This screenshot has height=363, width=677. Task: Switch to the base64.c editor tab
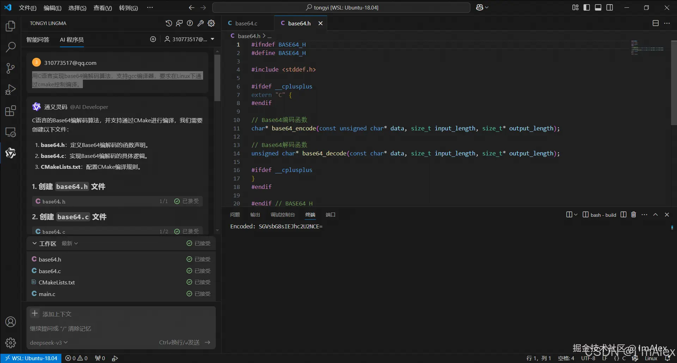point(246,23)
